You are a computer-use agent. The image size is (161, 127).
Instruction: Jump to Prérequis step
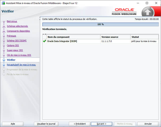point(11,36)
